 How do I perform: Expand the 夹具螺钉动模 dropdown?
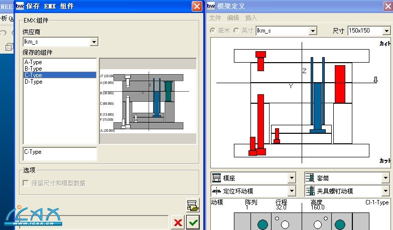(385, 191)
